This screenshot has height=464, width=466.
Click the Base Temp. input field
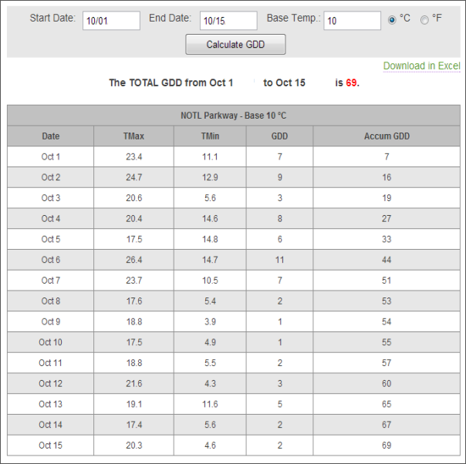(352, 21)
